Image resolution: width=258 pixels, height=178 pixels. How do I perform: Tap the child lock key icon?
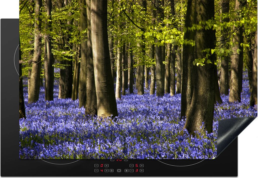112,171
